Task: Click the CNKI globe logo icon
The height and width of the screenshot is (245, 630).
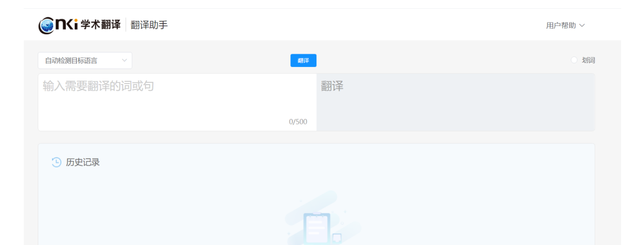Action: click(48, 25)
